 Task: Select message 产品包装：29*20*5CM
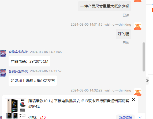[29, 61]
